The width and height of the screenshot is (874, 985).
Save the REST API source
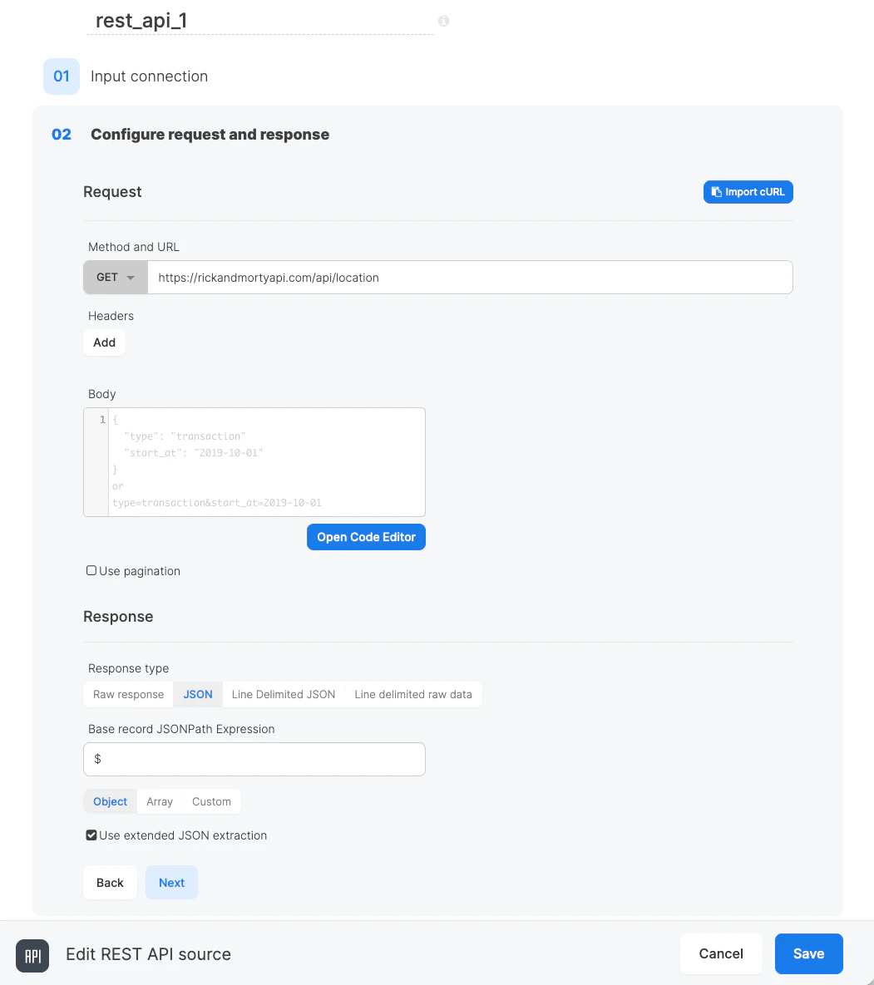(808, 953)
